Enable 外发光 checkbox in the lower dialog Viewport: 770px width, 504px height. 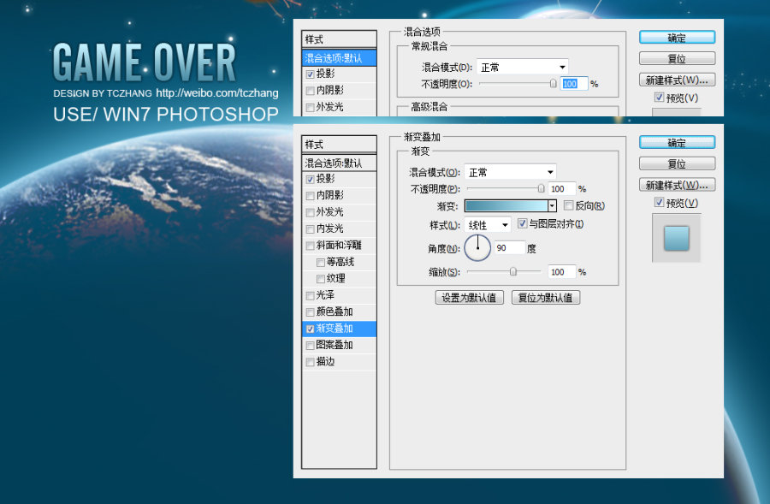click(310, 213)
